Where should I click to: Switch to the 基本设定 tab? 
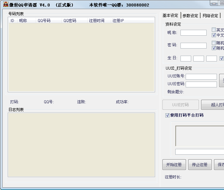(x=170, y=15)
